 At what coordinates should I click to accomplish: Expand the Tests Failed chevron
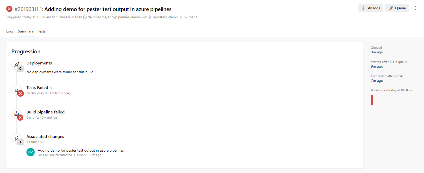(52, 88)
